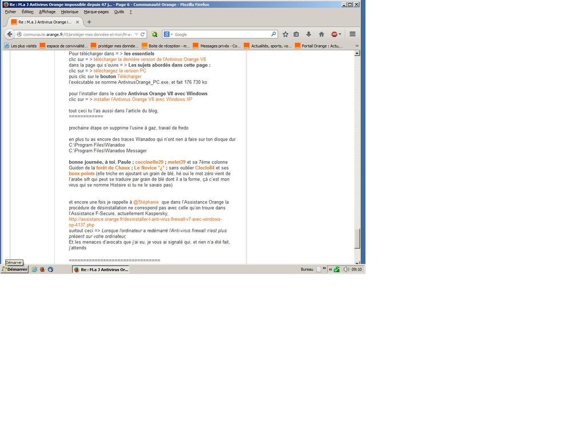Image resolution: width=571 pixels, height=428 pixels.
Task: Select the Re : M.a J Antivirus taskbar button
Action: pyautogui.click(x=101, y=269)
